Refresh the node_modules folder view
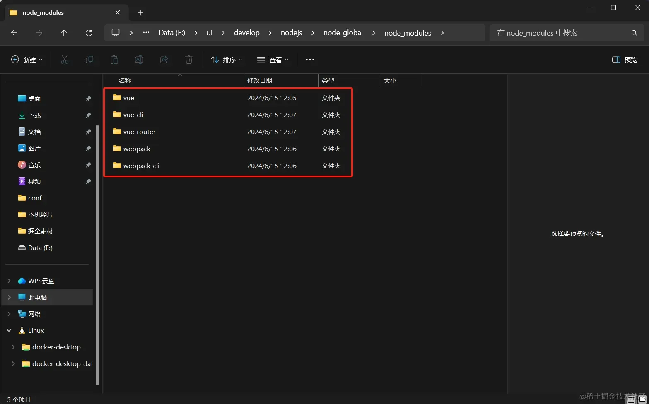The height and width of the screenshot is (404, 649). pos(89,33)
